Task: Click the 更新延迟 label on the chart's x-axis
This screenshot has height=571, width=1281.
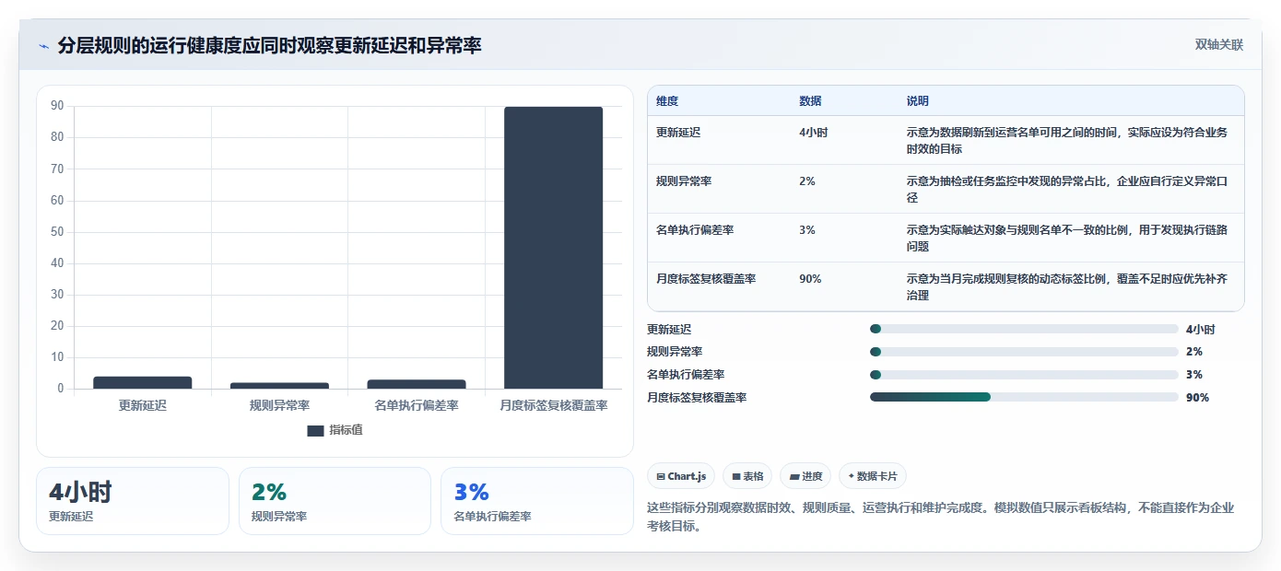Action: click(x=143, y=405)
